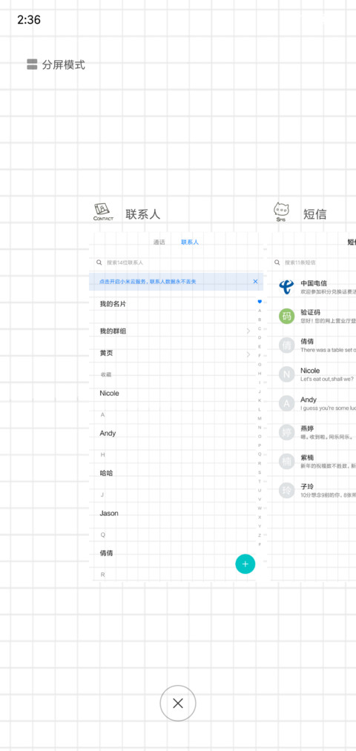Jump to letter M in index bar
Viewport: 356px width, 751px height.
click(260, 418)
